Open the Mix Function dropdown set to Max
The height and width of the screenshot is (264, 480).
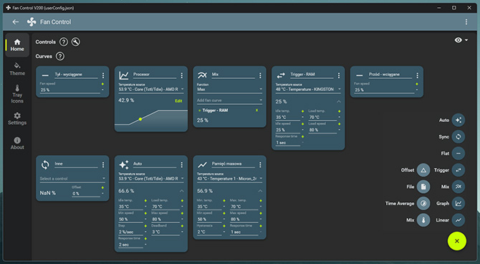(x=229, y=89)
